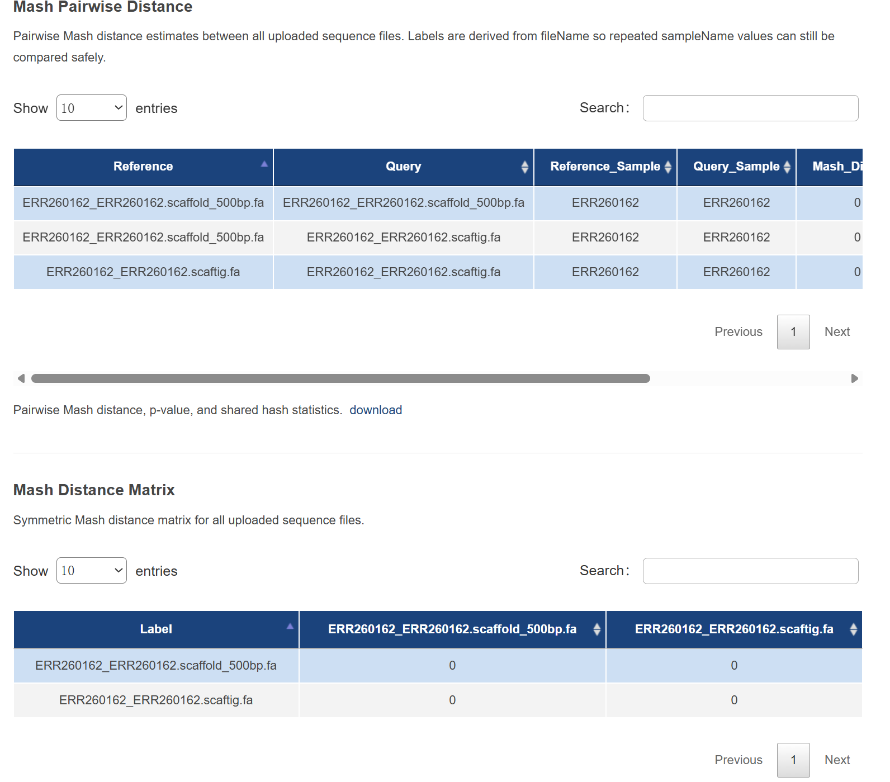890x782 pixels.
Task: Open Distance Matrix show entries dropdown
Action: click(92, 571)
